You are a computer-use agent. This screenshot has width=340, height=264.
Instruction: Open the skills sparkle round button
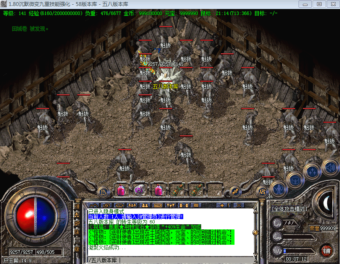pyautogui.click(x=313, y=172)
